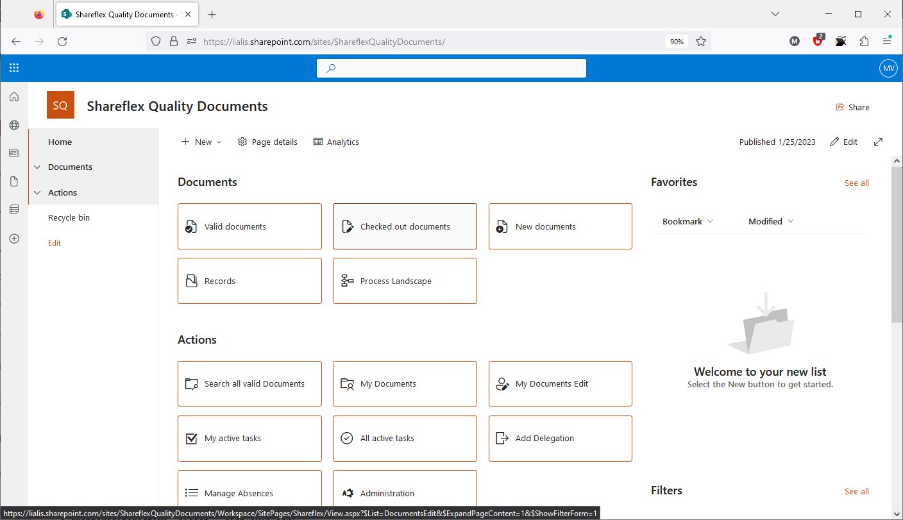Open the List all tabs dropdown arrow
903x520 pixels.
pos(775,14)
